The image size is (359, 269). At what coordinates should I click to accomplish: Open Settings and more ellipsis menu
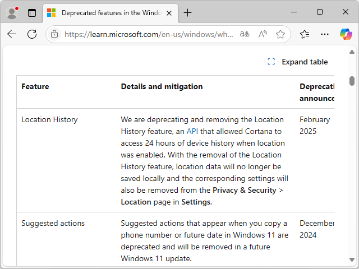325,34
